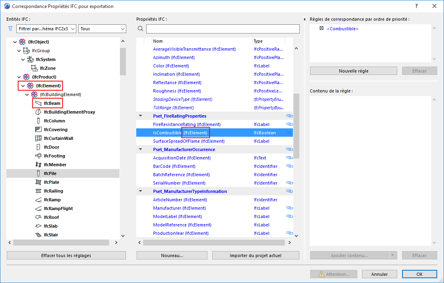Screen dimensions: 444x283
Task: Click the IfcCurtainWall icon
Action: (x=38, y=138)
